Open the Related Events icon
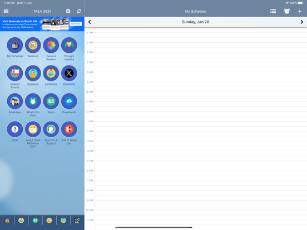The image size is (307, 230). 15,73
